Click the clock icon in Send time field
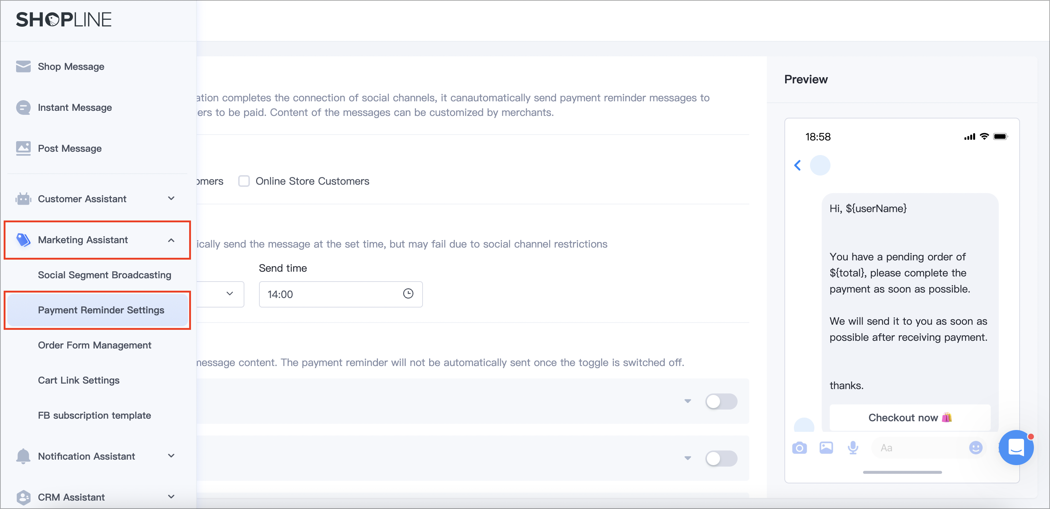This screenshot has height=509, width=1050. 408,294
